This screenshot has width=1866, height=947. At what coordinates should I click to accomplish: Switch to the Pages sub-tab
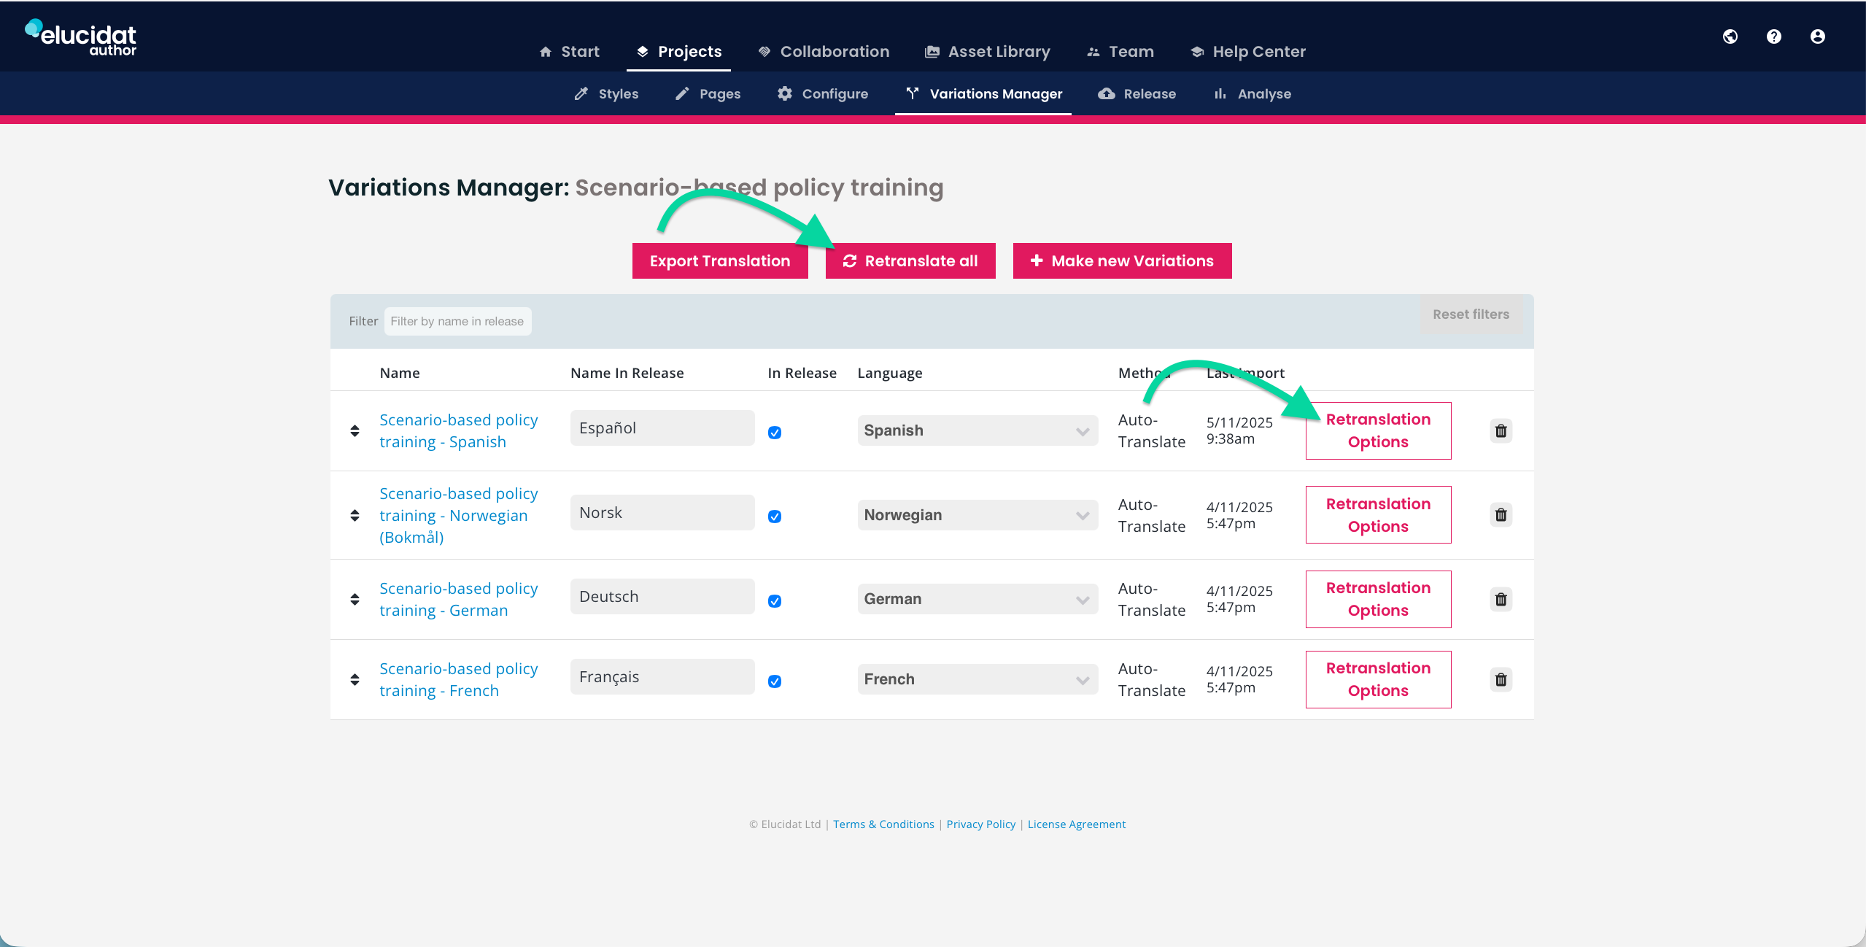click(708, 94)
